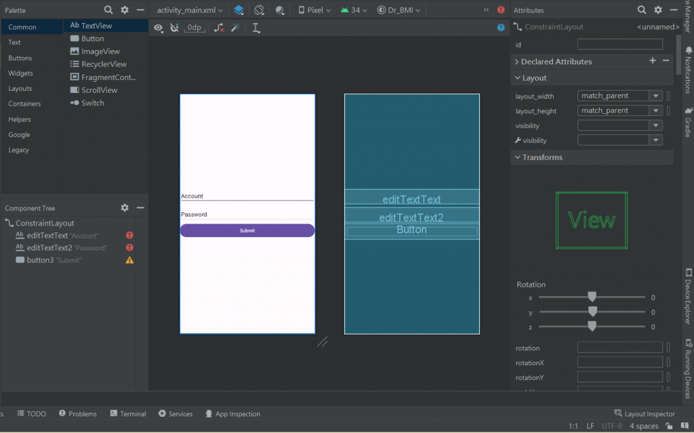
Task: Open the layout_width dropdown
Action: pyautogui.click(x=655, y=96)
